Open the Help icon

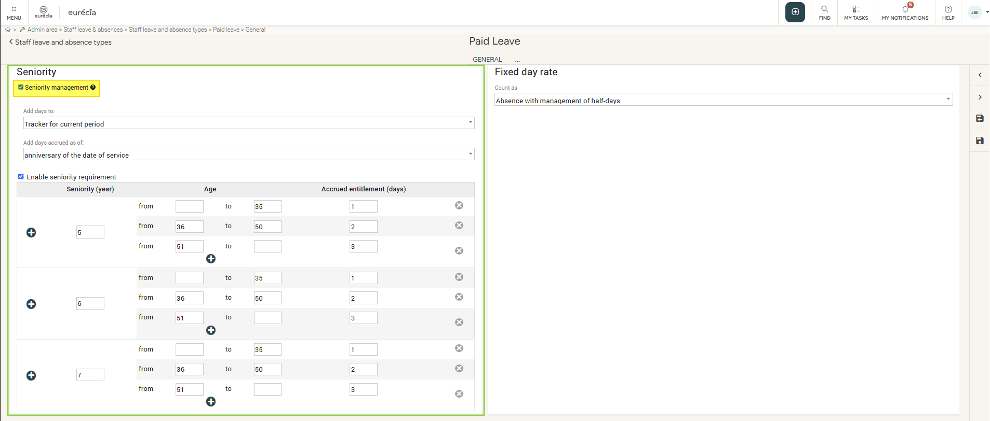(x=948, y=12)
